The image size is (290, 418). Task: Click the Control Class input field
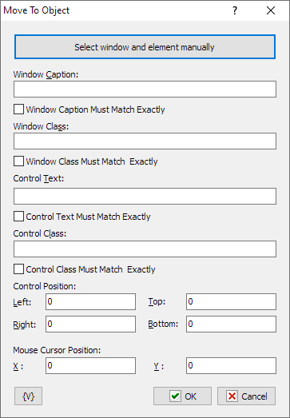pyautogui.click(x=145, y=249)
